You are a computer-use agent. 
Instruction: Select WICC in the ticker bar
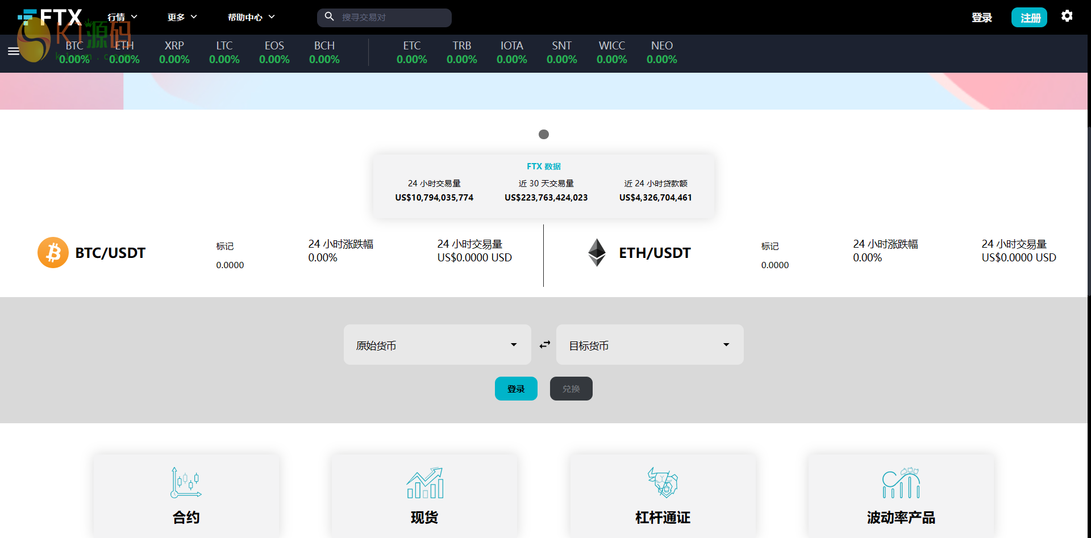click(612, 52)
